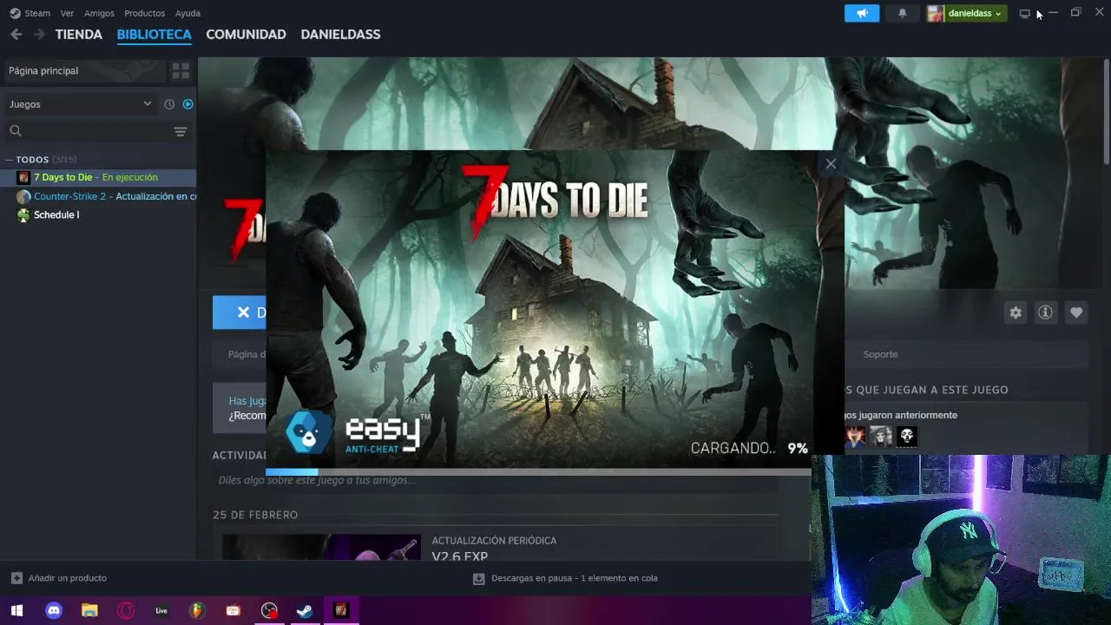This screenshot has height=625, width=1111.
Task: Open the Live app taskbar icon
Action: click(161, 610)
